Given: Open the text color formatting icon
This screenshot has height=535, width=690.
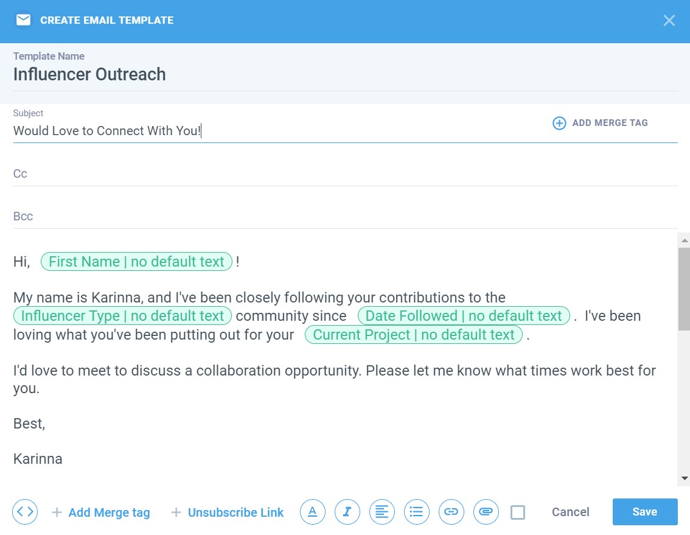Looking at the screenshot, I should 313,512.
